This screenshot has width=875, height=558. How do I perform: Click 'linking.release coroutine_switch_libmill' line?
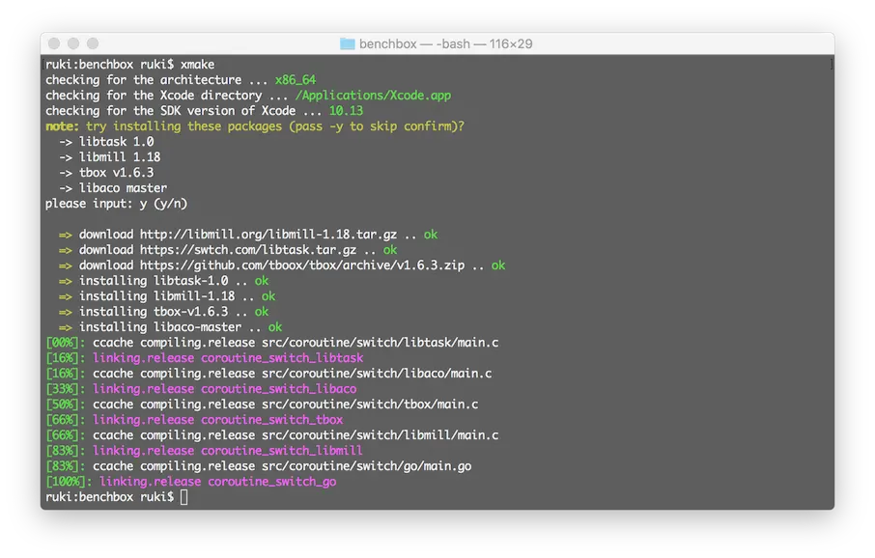click(x=228, y=450)
